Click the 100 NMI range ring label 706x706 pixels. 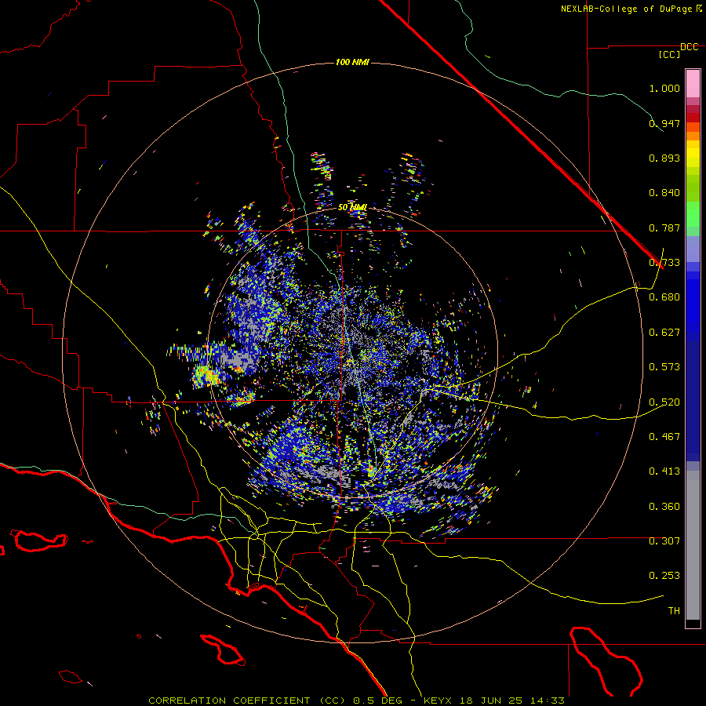click(x=352, y=62)
